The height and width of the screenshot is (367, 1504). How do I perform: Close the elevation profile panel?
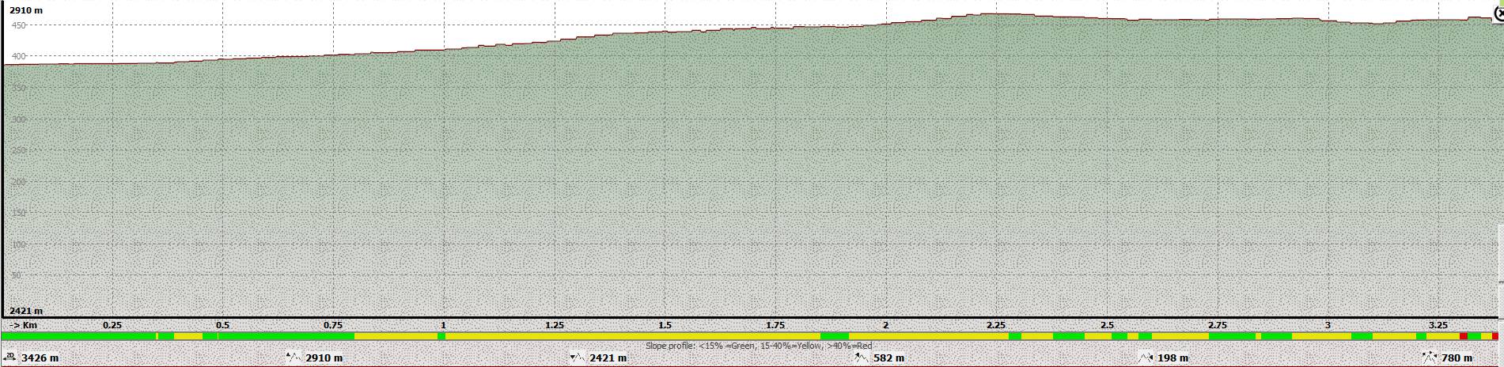point(1498,13)
